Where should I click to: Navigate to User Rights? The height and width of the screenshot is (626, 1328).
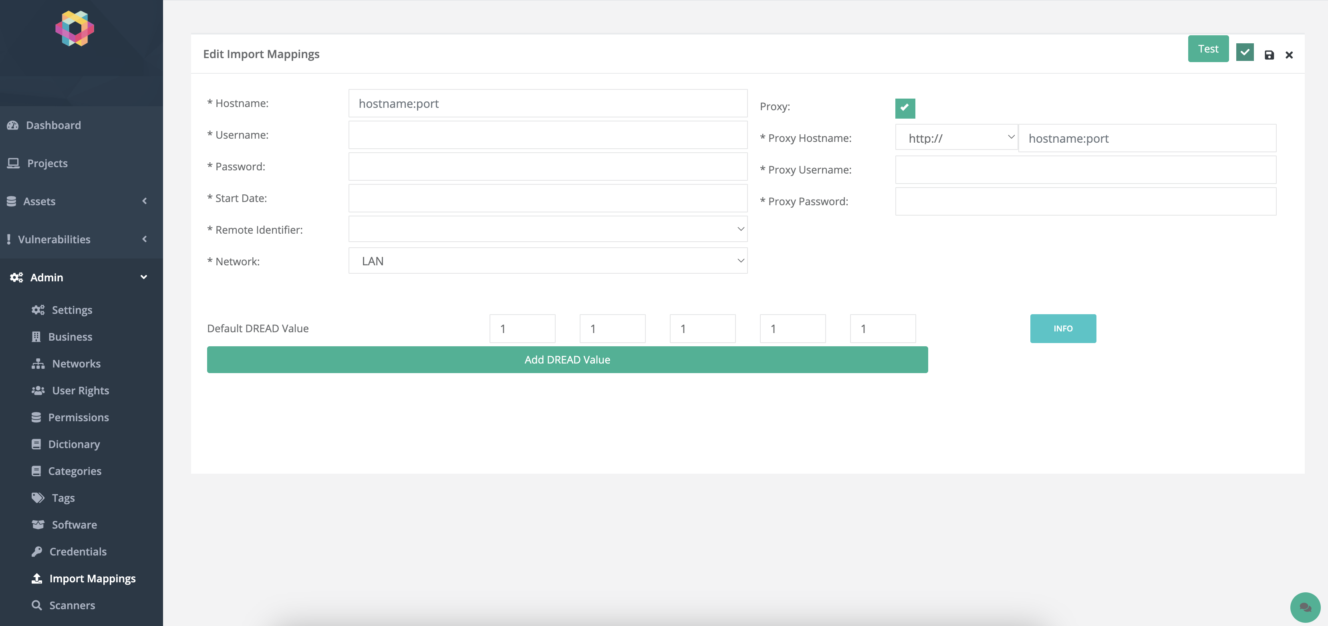click(x=81, y=390)
